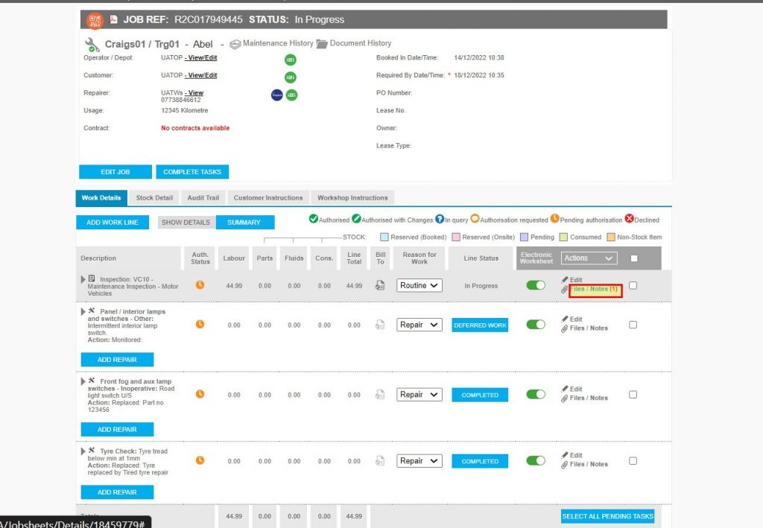Check the checkbox on the Front fog lamp row
Screen dimensions: 763x528
click(633, 394)
